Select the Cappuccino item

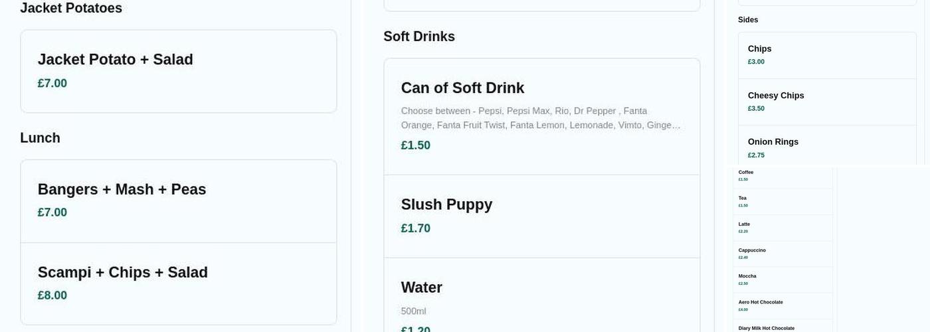[783, 253]
